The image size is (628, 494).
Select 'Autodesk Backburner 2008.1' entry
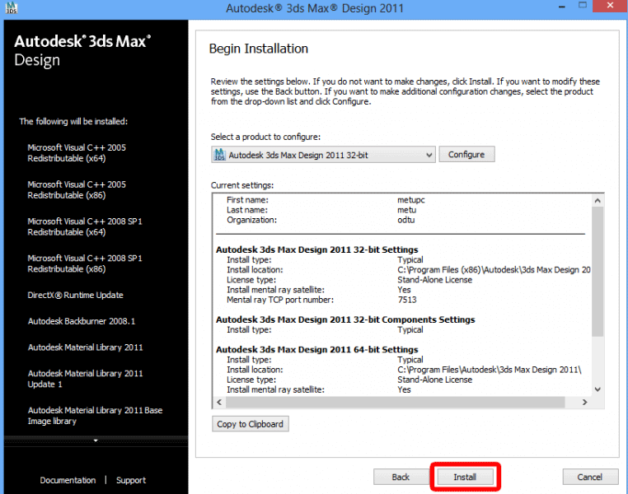coord(82,321)
